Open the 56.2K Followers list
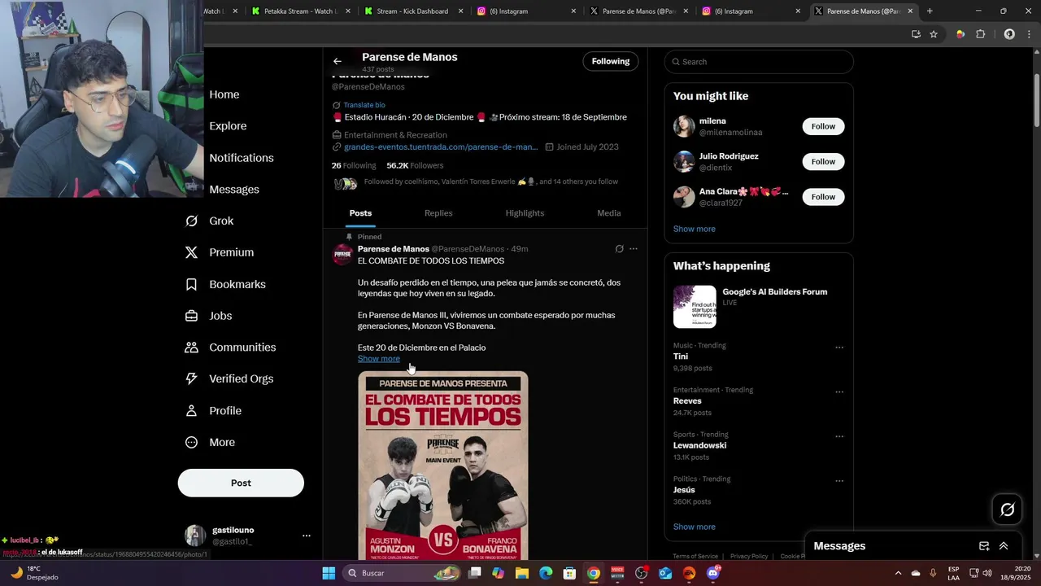Viewport: 1041px width, 586px height. tap(415, 165)
